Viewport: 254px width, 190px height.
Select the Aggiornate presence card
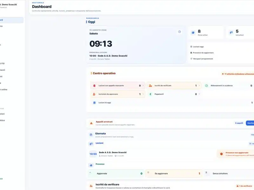pyautogui.click(x=116, y=174)
